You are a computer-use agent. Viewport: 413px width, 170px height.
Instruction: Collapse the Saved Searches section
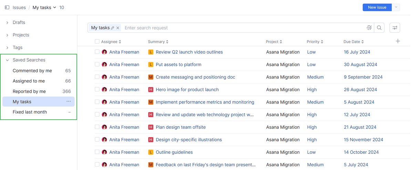tap(7, 60)
